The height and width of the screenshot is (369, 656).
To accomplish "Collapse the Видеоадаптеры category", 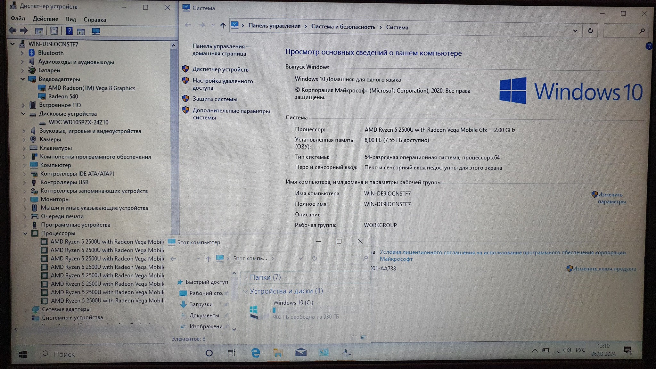I will click(x=22, y=79).
